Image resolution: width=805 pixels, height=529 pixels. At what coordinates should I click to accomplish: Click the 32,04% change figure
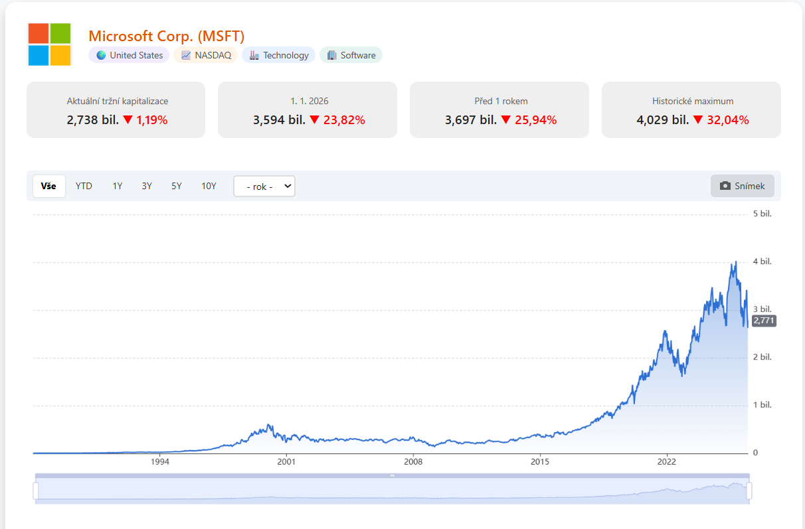[x=728, y=120]
